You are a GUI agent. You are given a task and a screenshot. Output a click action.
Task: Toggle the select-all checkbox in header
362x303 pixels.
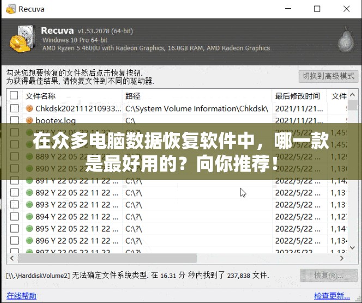[14, 95]
